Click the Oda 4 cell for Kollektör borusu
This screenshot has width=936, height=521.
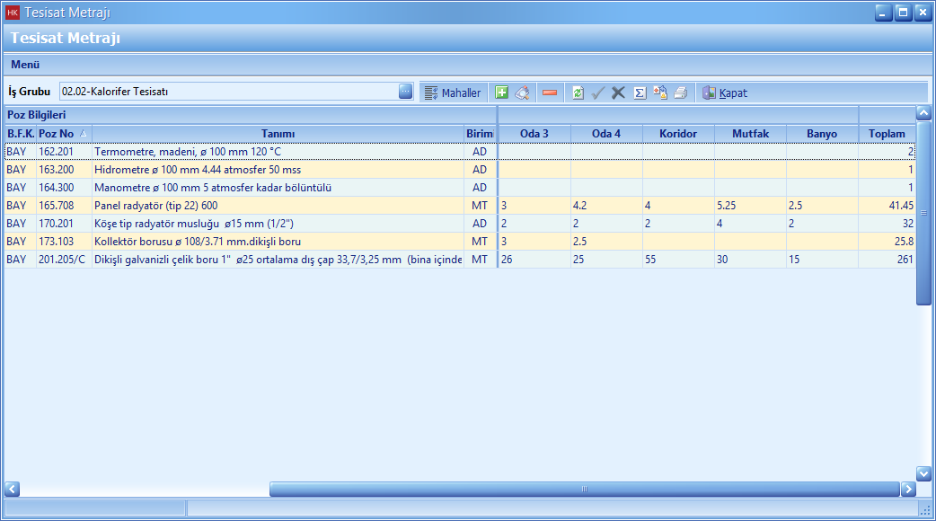tap(606, 242)
